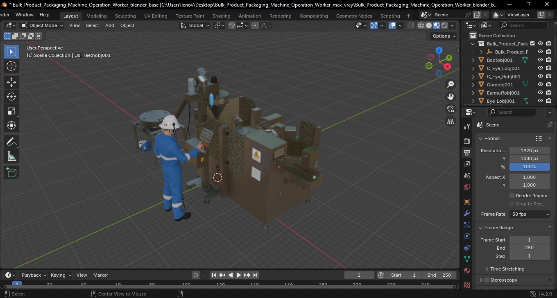
Task: Open the Object Data properties tab
Action: pos(467,259)
